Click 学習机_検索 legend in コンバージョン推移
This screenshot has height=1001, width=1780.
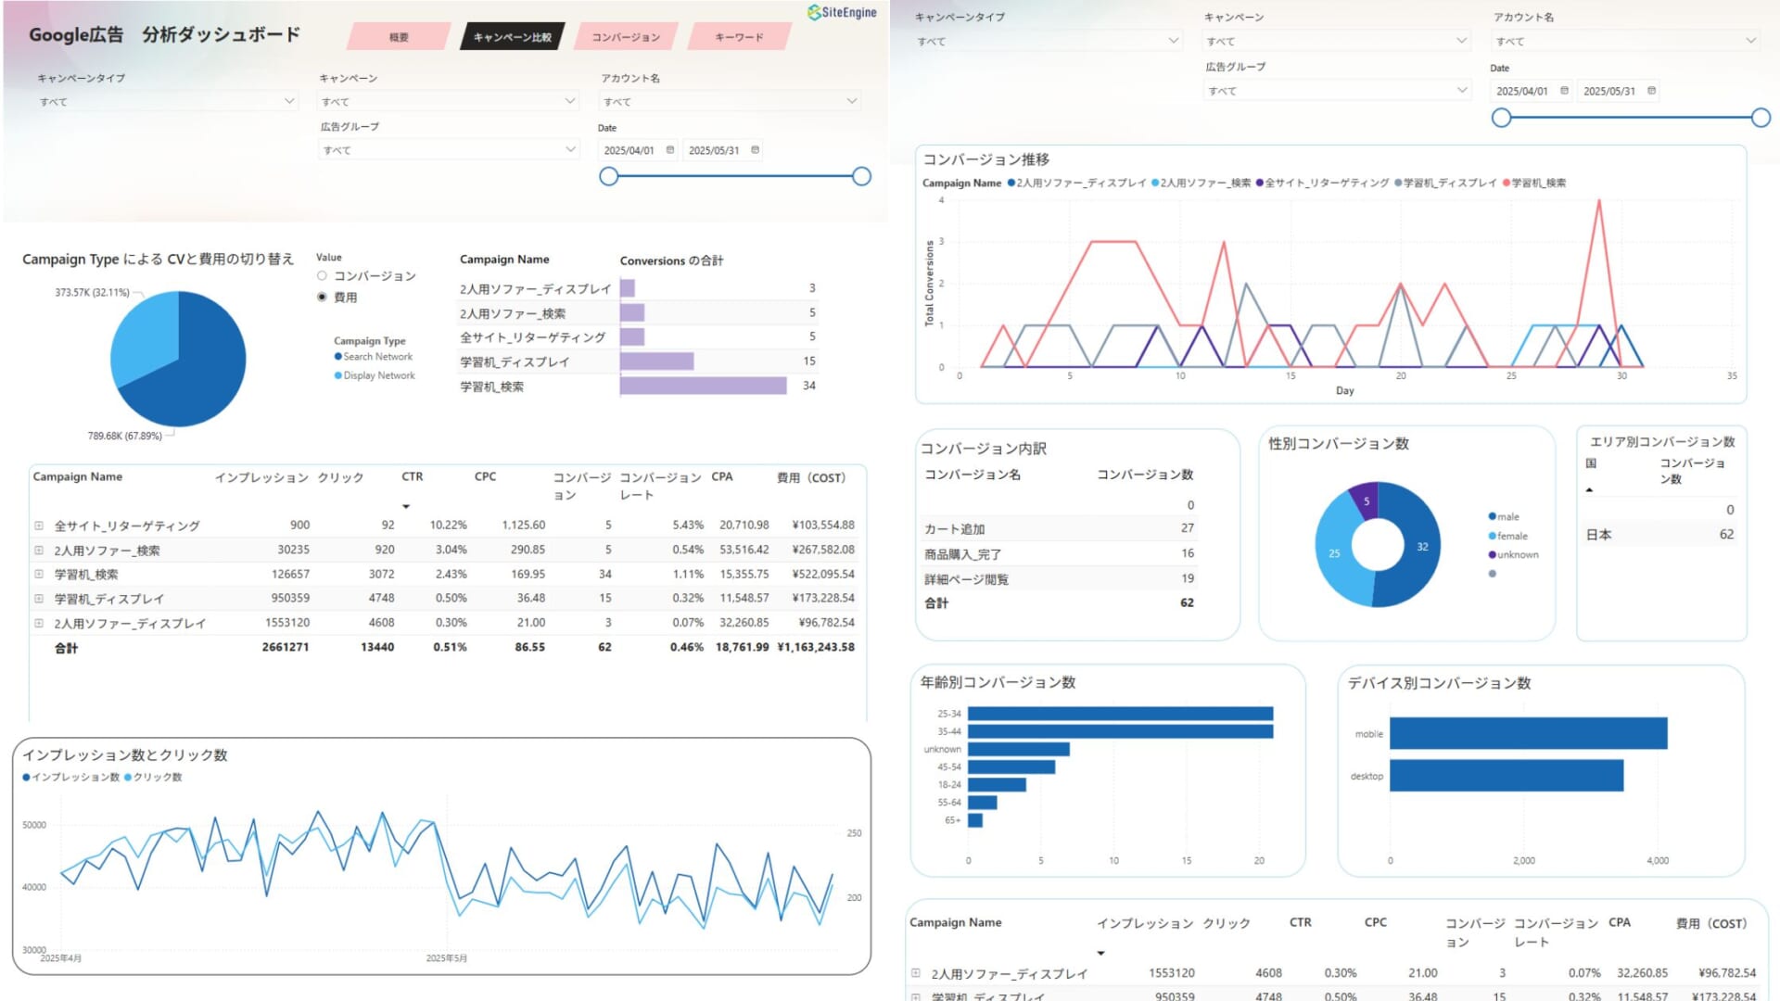pos(1534,184)
